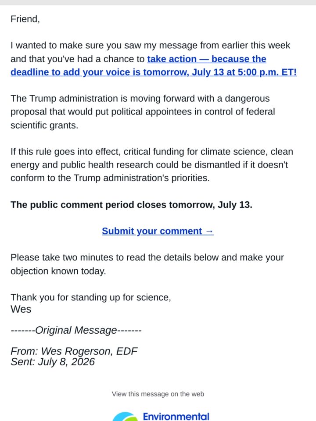Click the words 'scientific grants.'
This screenshot has height=421, width=316.
[x=44, y=125]
